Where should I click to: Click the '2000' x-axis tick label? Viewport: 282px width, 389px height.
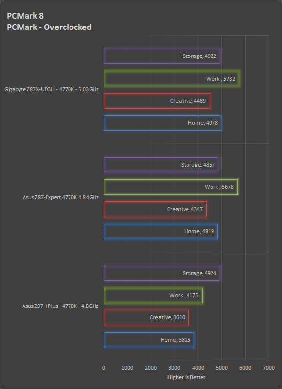point(151,368)
